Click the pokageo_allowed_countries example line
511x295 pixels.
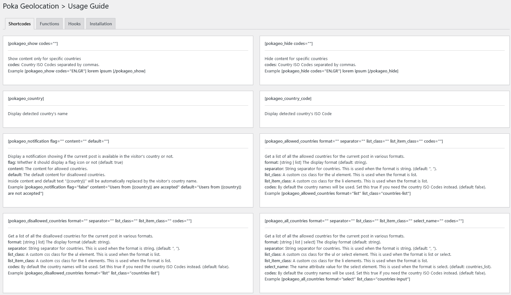(346, 194)
